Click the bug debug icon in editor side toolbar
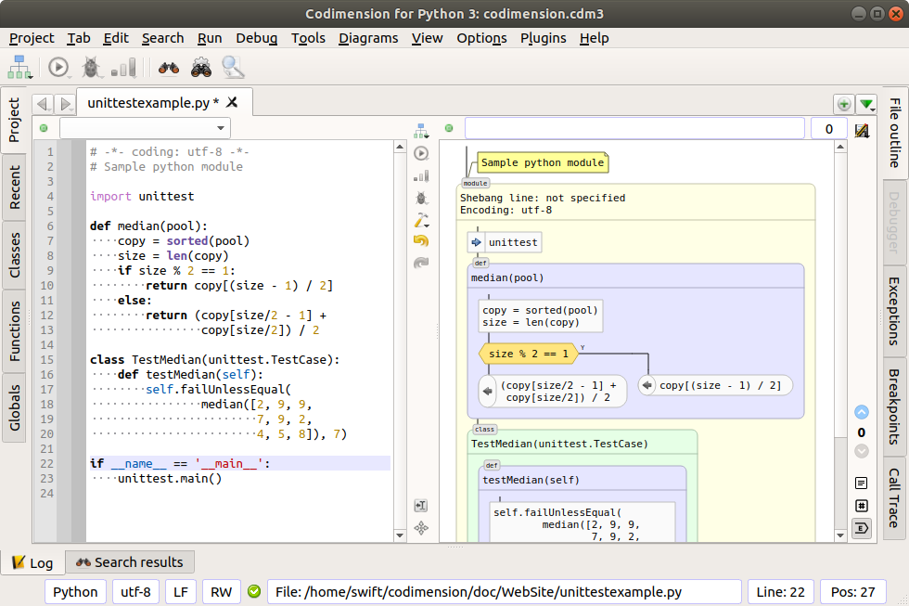Image resolution: width=909 pixels, height=606 pixels. (x=421, y=197)
